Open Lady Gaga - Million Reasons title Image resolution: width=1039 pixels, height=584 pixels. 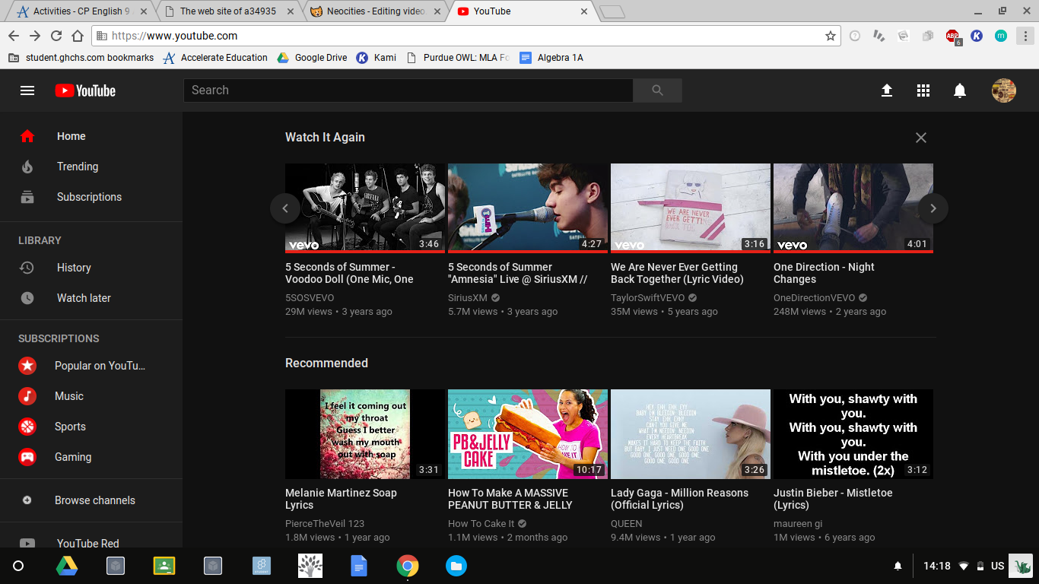679,499
